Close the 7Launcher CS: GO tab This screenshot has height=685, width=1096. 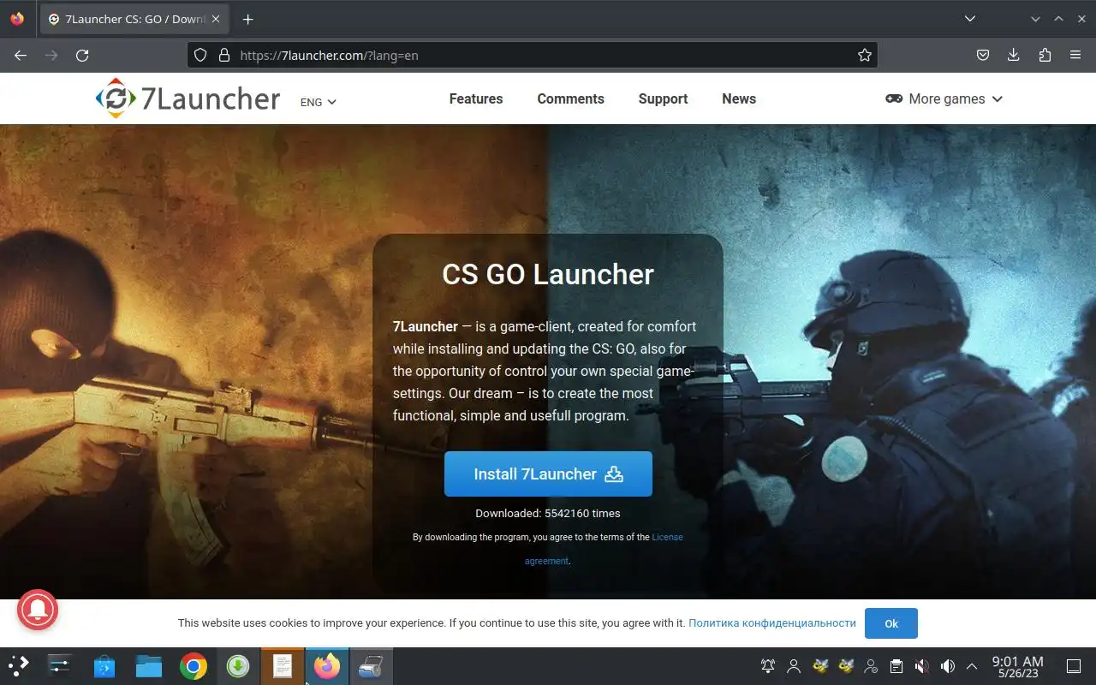pos(217,19)
